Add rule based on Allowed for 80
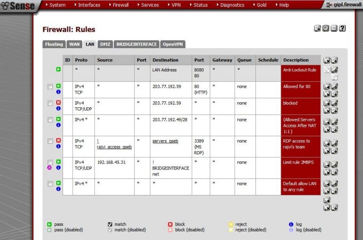Screen dimensions: 363x240 click(x=334, y=94)
